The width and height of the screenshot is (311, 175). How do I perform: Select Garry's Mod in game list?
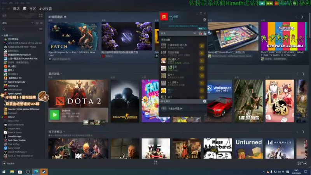point(12,148)
